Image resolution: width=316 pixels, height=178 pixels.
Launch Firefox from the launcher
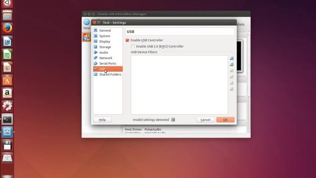pos(7,28)
